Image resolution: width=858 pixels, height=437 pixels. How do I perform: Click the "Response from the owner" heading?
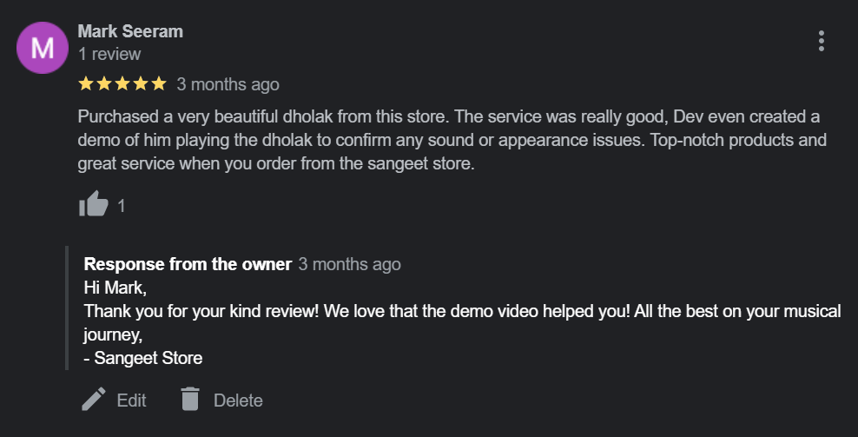pyautogui.click(x=188, y=264)
